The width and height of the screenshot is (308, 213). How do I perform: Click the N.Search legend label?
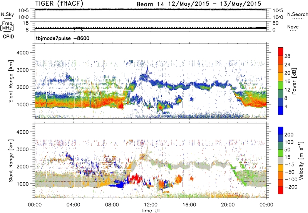(297, 14)
